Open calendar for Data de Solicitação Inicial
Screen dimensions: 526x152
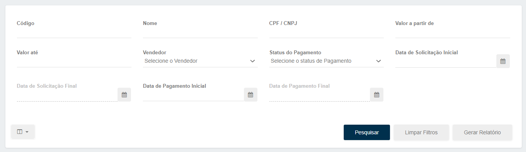pos(503,61)
